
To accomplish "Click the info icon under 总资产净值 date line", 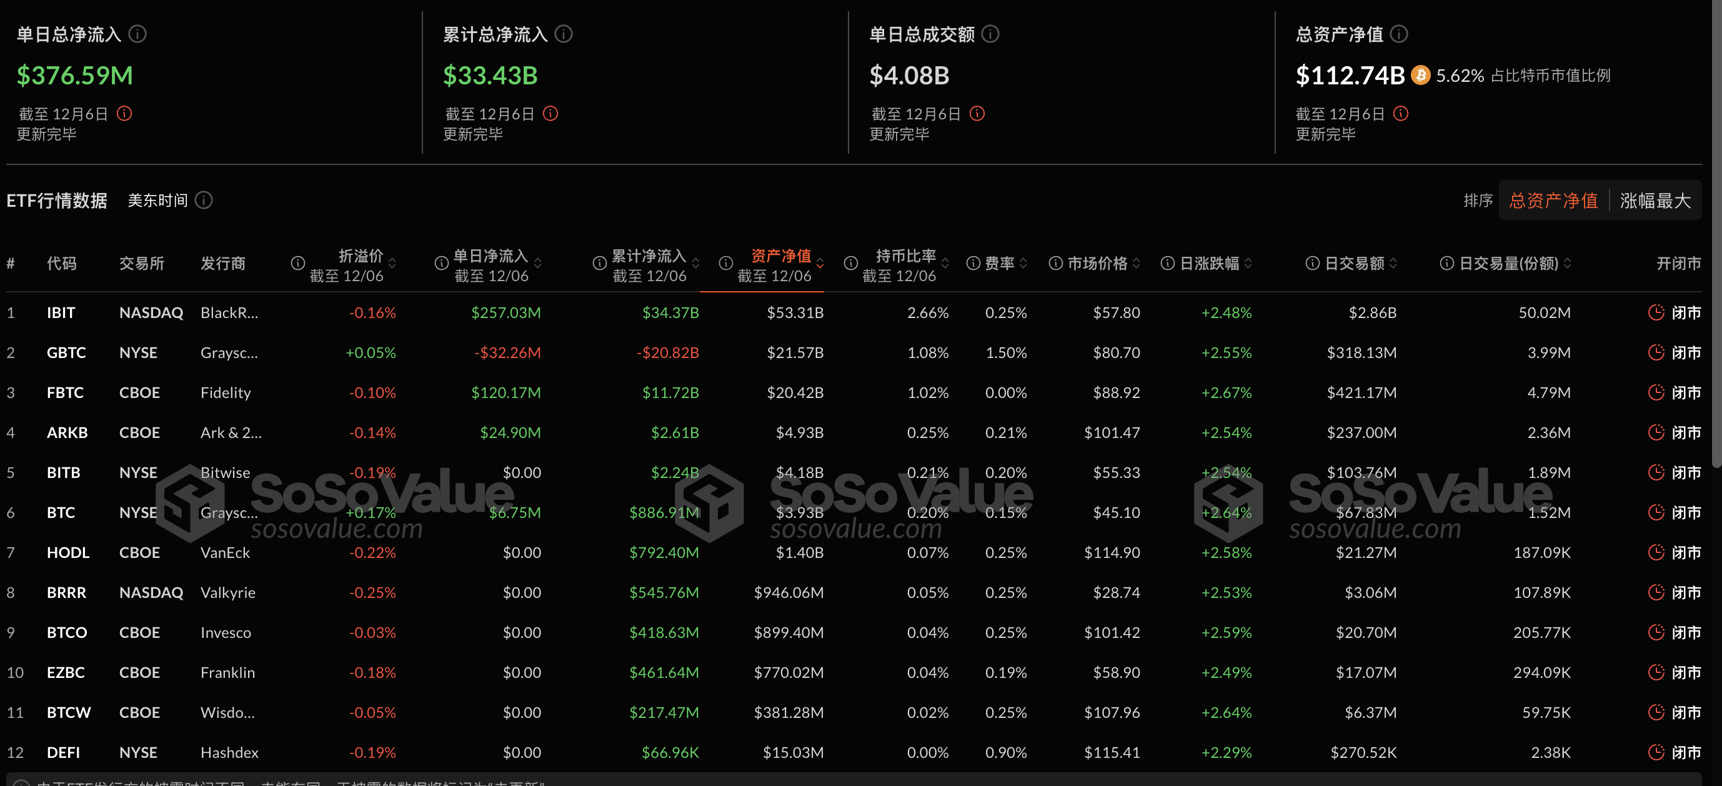I will coord(1402,113).
